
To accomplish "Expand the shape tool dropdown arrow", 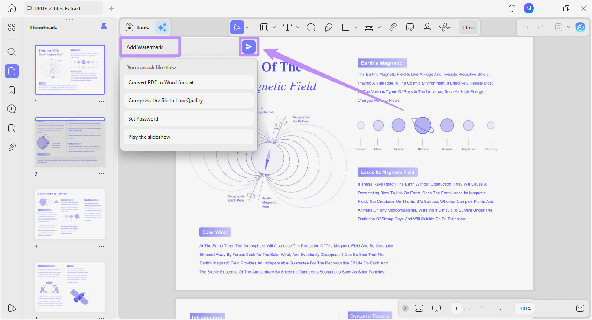I will [x=356, y=27].
